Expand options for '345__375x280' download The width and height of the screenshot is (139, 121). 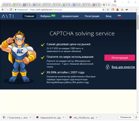97,118
